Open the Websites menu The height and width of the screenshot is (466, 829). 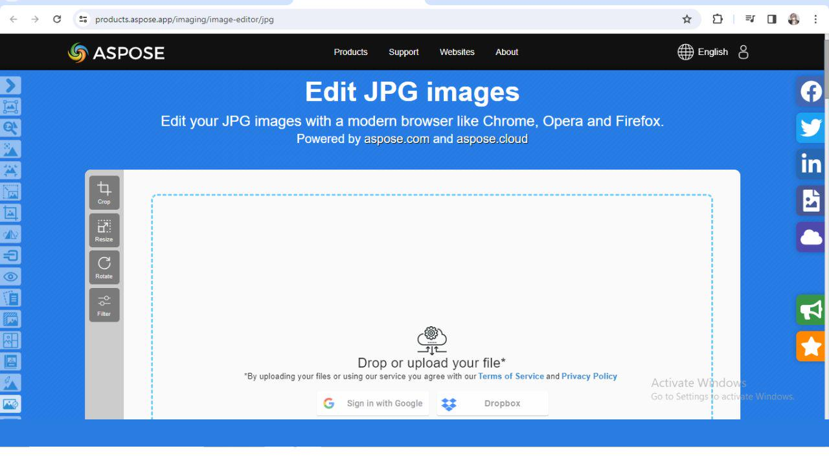[457, 52]
